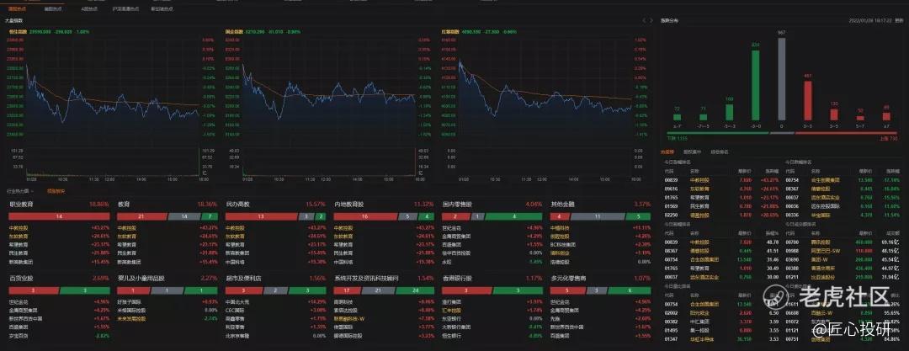Select 09616 东软教育 row in 今日涨幅排名
The width and height of the screenshot is (909, 351).
[x=720, y=189]
